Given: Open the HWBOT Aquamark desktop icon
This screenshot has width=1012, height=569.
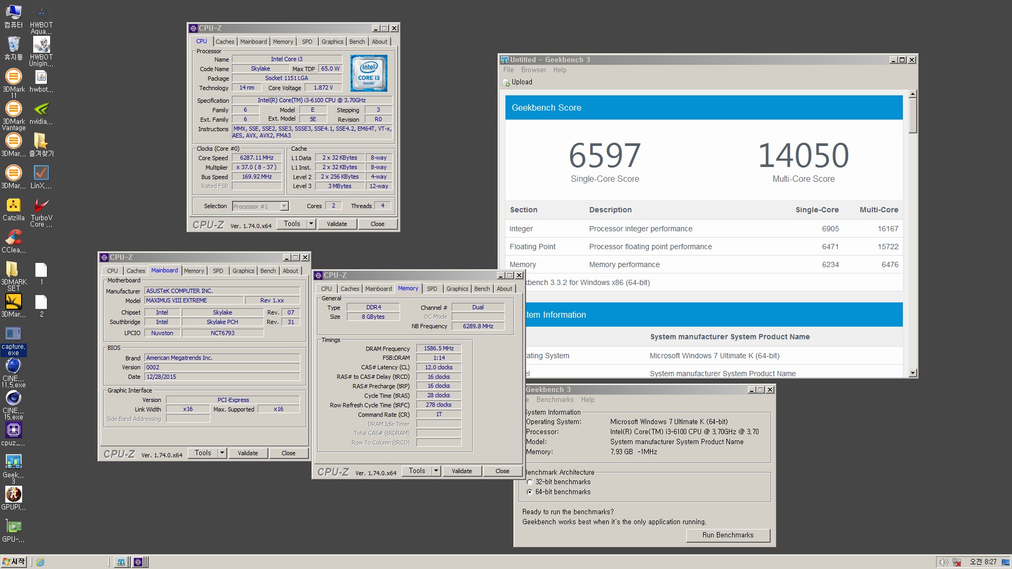Looking at the screenshot, I should [x=41, y=20].
